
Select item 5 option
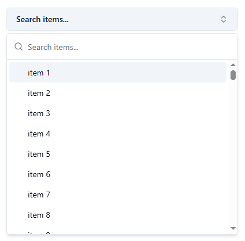click(118, 154)
